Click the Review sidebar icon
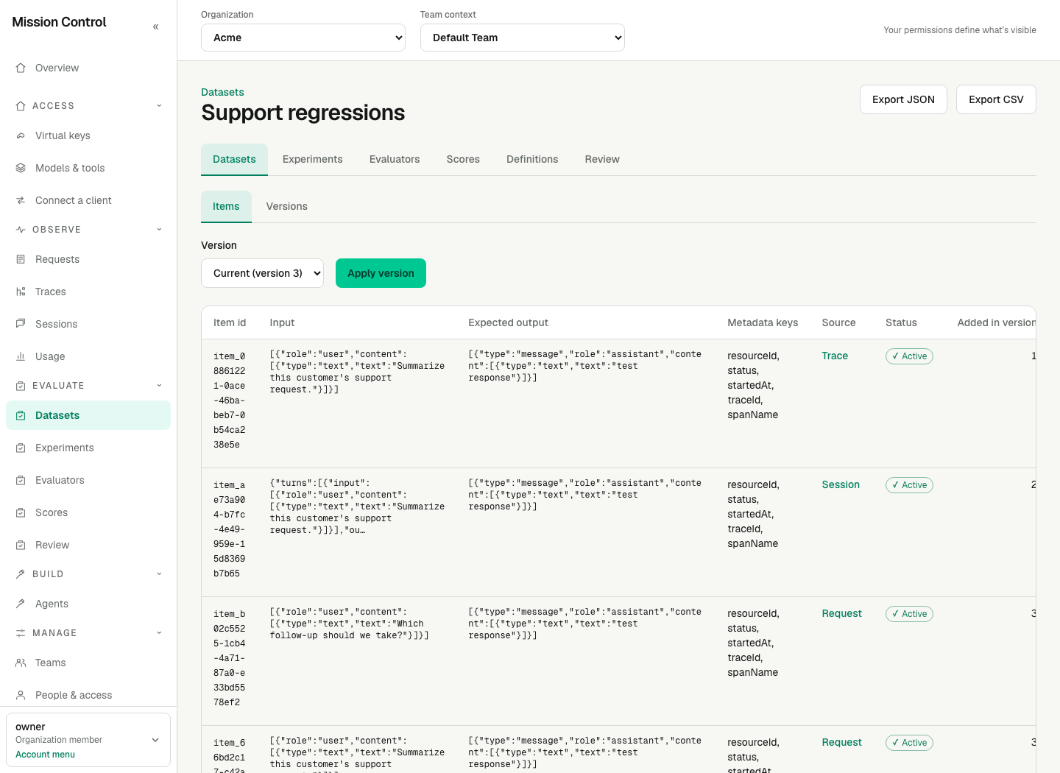The height and width of the screenshot is (773, 1060). [21, 545]
